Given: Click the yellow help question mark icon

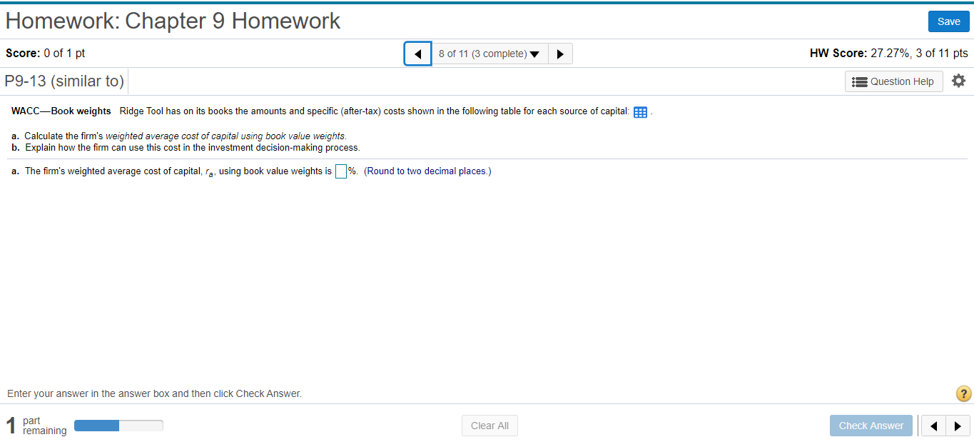Looking at the screenshot, I should click(963, 393).
